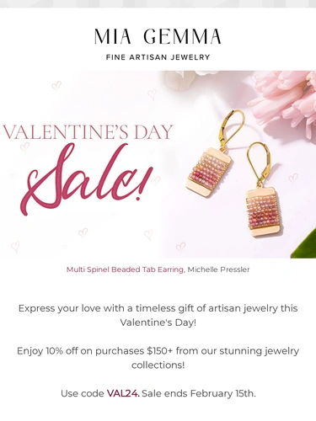Click the Fine Artisan Jewelry tagline
Screen dimensions: 316x421
coord(158,57)
